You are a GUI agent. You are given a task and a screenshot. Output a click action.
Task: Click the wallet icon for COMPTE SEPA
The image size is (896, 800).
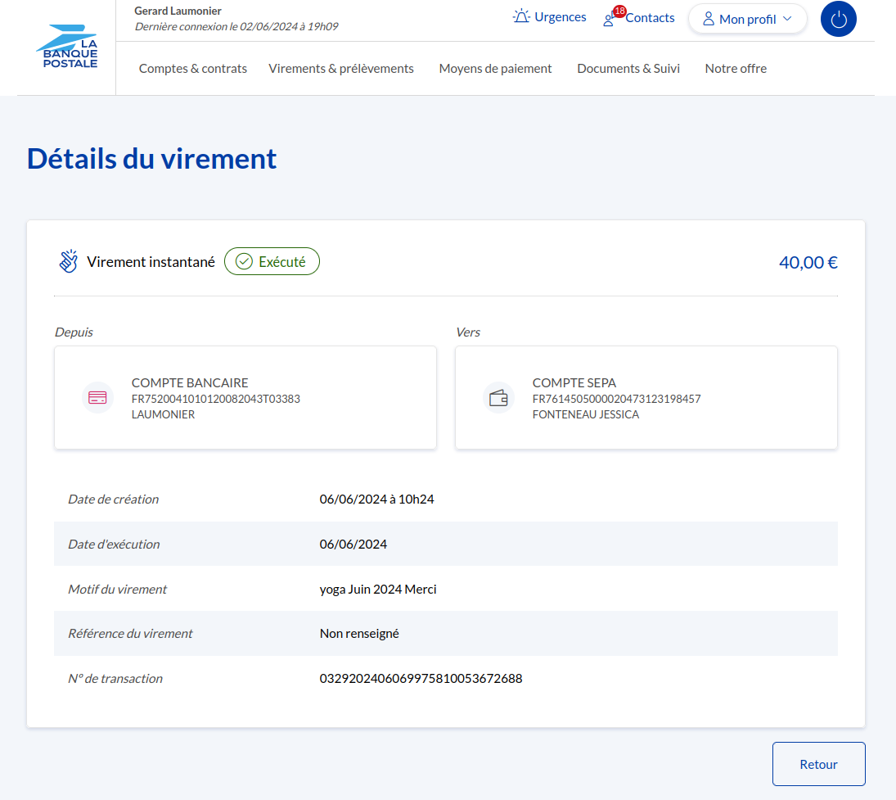(x=498, y=398)
